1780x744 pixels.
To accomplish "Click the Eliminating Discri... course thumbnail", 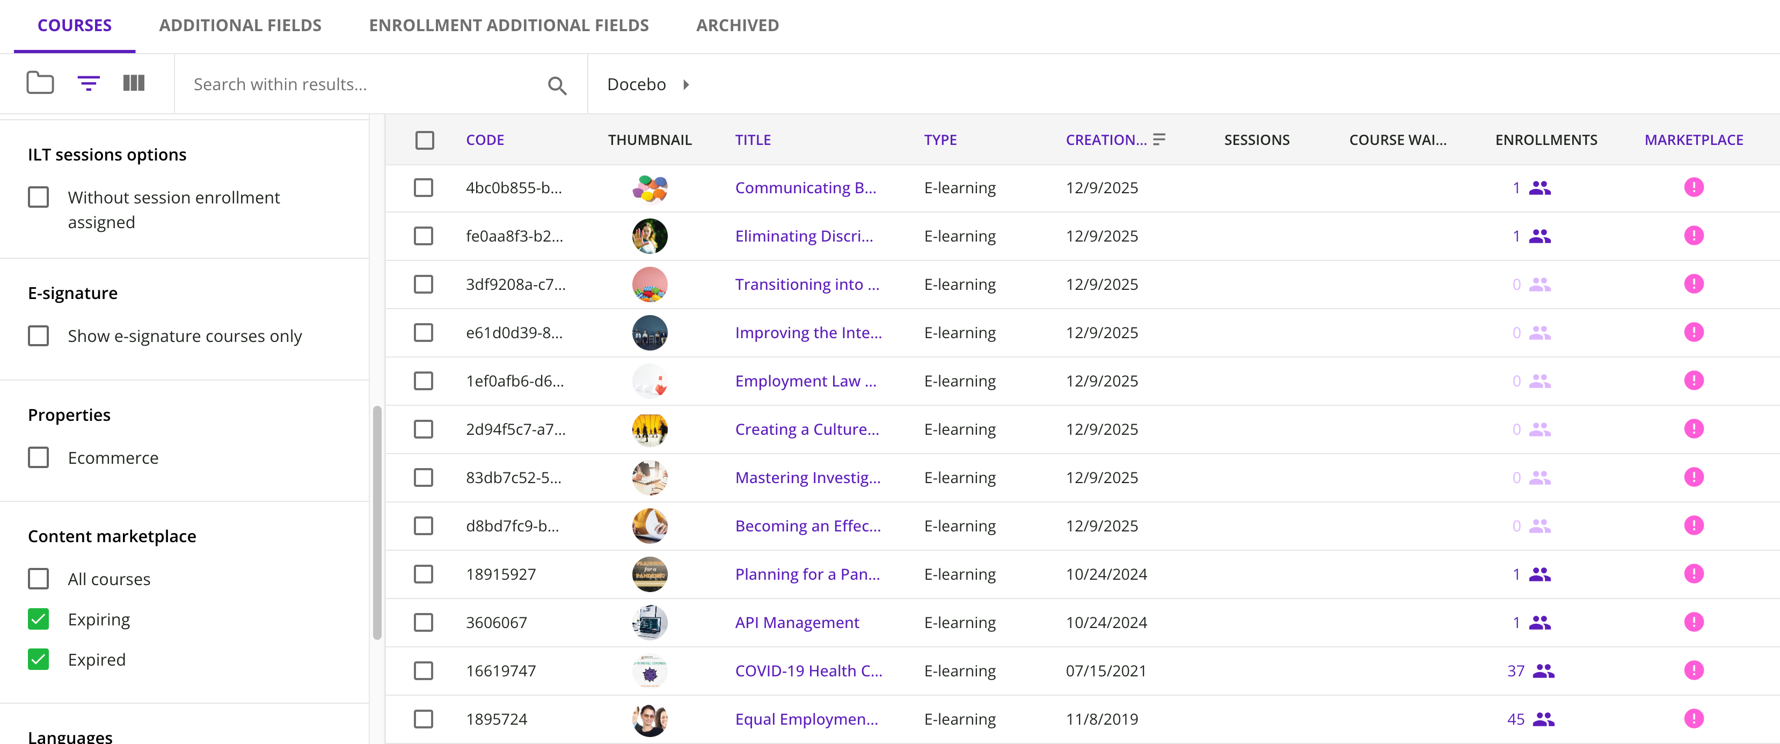I will 650,236.
